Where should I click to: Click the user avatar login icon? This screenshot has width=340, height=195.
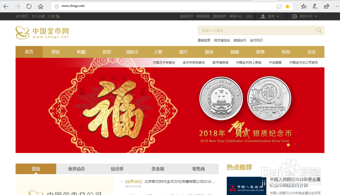coord(263,16)
